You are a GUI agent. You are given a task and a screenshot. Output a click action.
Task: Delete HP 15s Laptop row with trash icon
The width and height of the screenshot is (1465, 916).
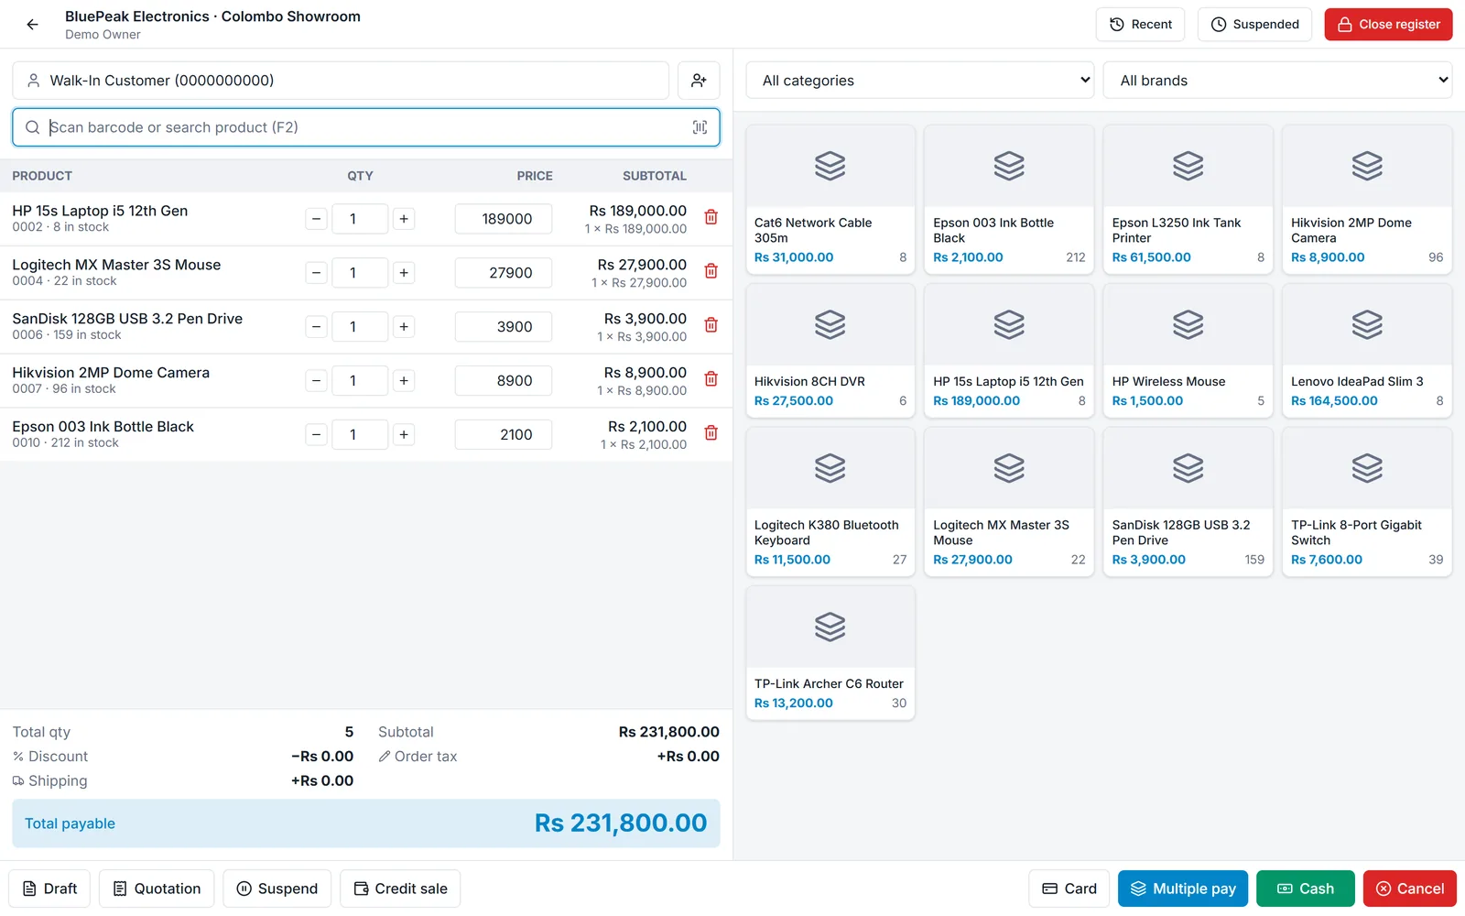(x=711, y=218)
